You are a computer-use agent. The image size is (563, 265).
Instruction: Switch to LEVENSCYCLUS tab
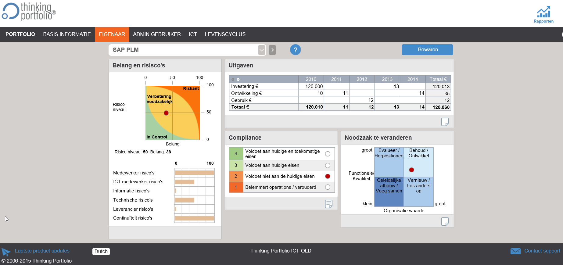click(225, 34)
